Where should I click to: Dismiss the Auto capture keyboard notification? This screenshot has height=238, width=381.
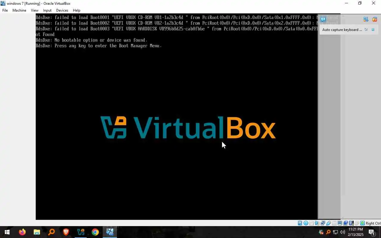click(373, 29)
